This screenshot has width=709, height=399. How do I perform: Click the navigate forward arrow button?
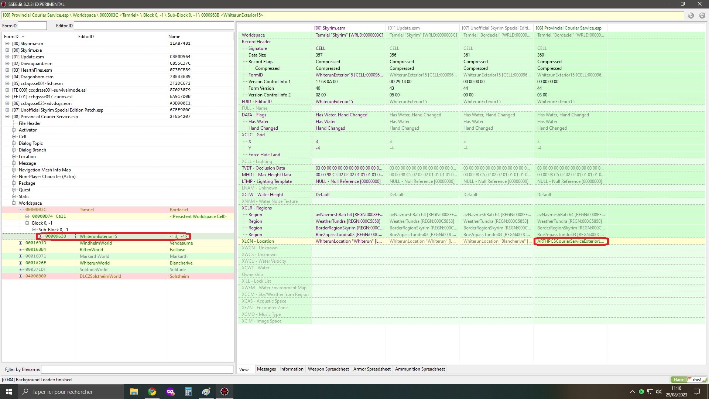702,15
